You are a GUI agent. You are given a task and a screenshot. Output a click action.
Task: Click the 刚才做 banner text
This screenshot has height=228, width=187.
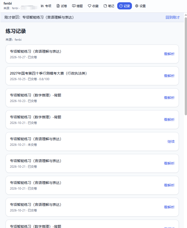39,18
